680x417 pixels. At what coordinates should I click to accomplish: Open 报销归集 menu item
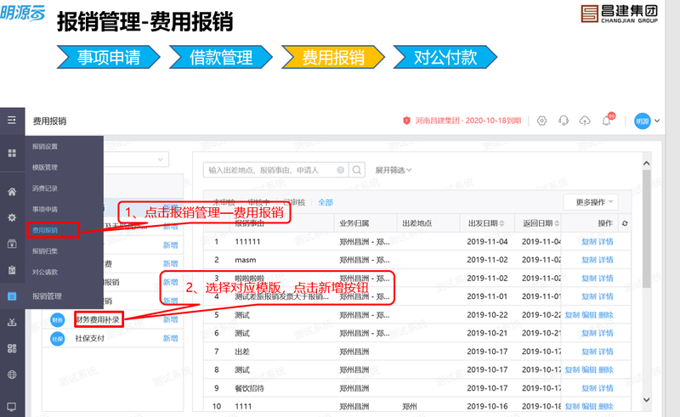tap(45, 251)
